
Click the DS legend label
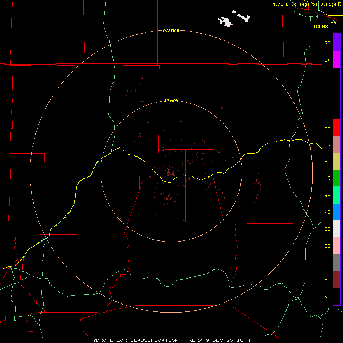[327, 229]
